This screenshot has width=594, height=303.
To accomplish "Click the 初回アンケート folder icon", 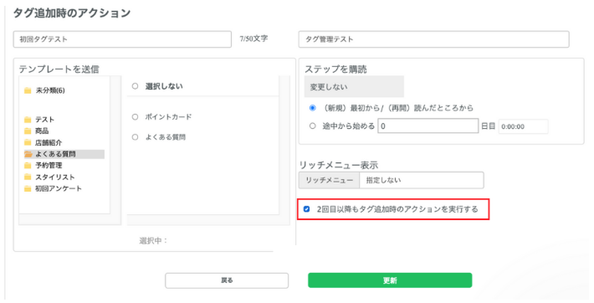I will point(28,189).
